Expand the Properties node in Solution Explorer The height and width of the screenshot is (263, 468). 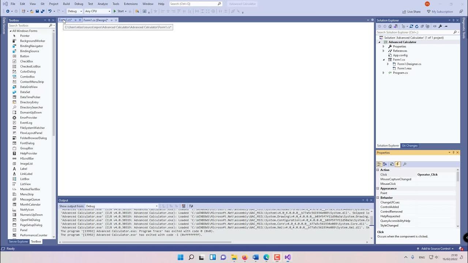click(384, 46)
